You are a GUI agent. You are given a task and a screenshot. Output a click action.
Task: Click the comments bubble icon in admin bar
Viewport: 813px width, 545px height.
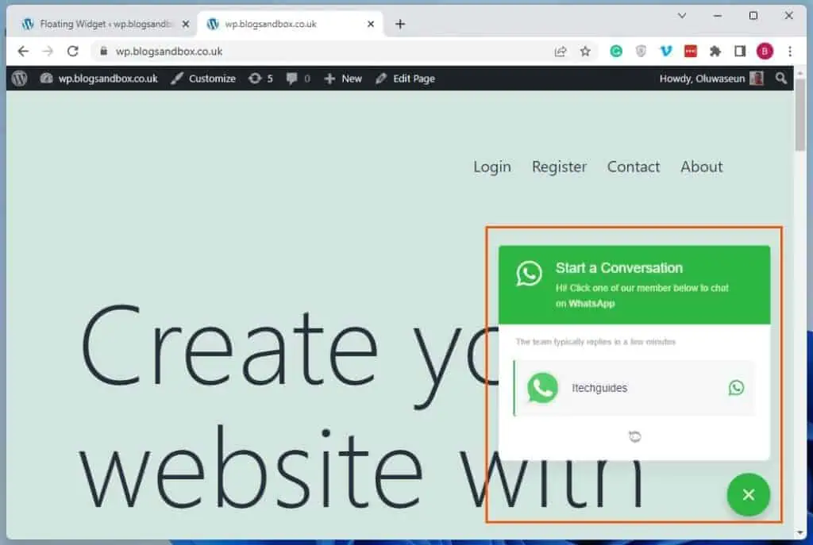(293, 78)
